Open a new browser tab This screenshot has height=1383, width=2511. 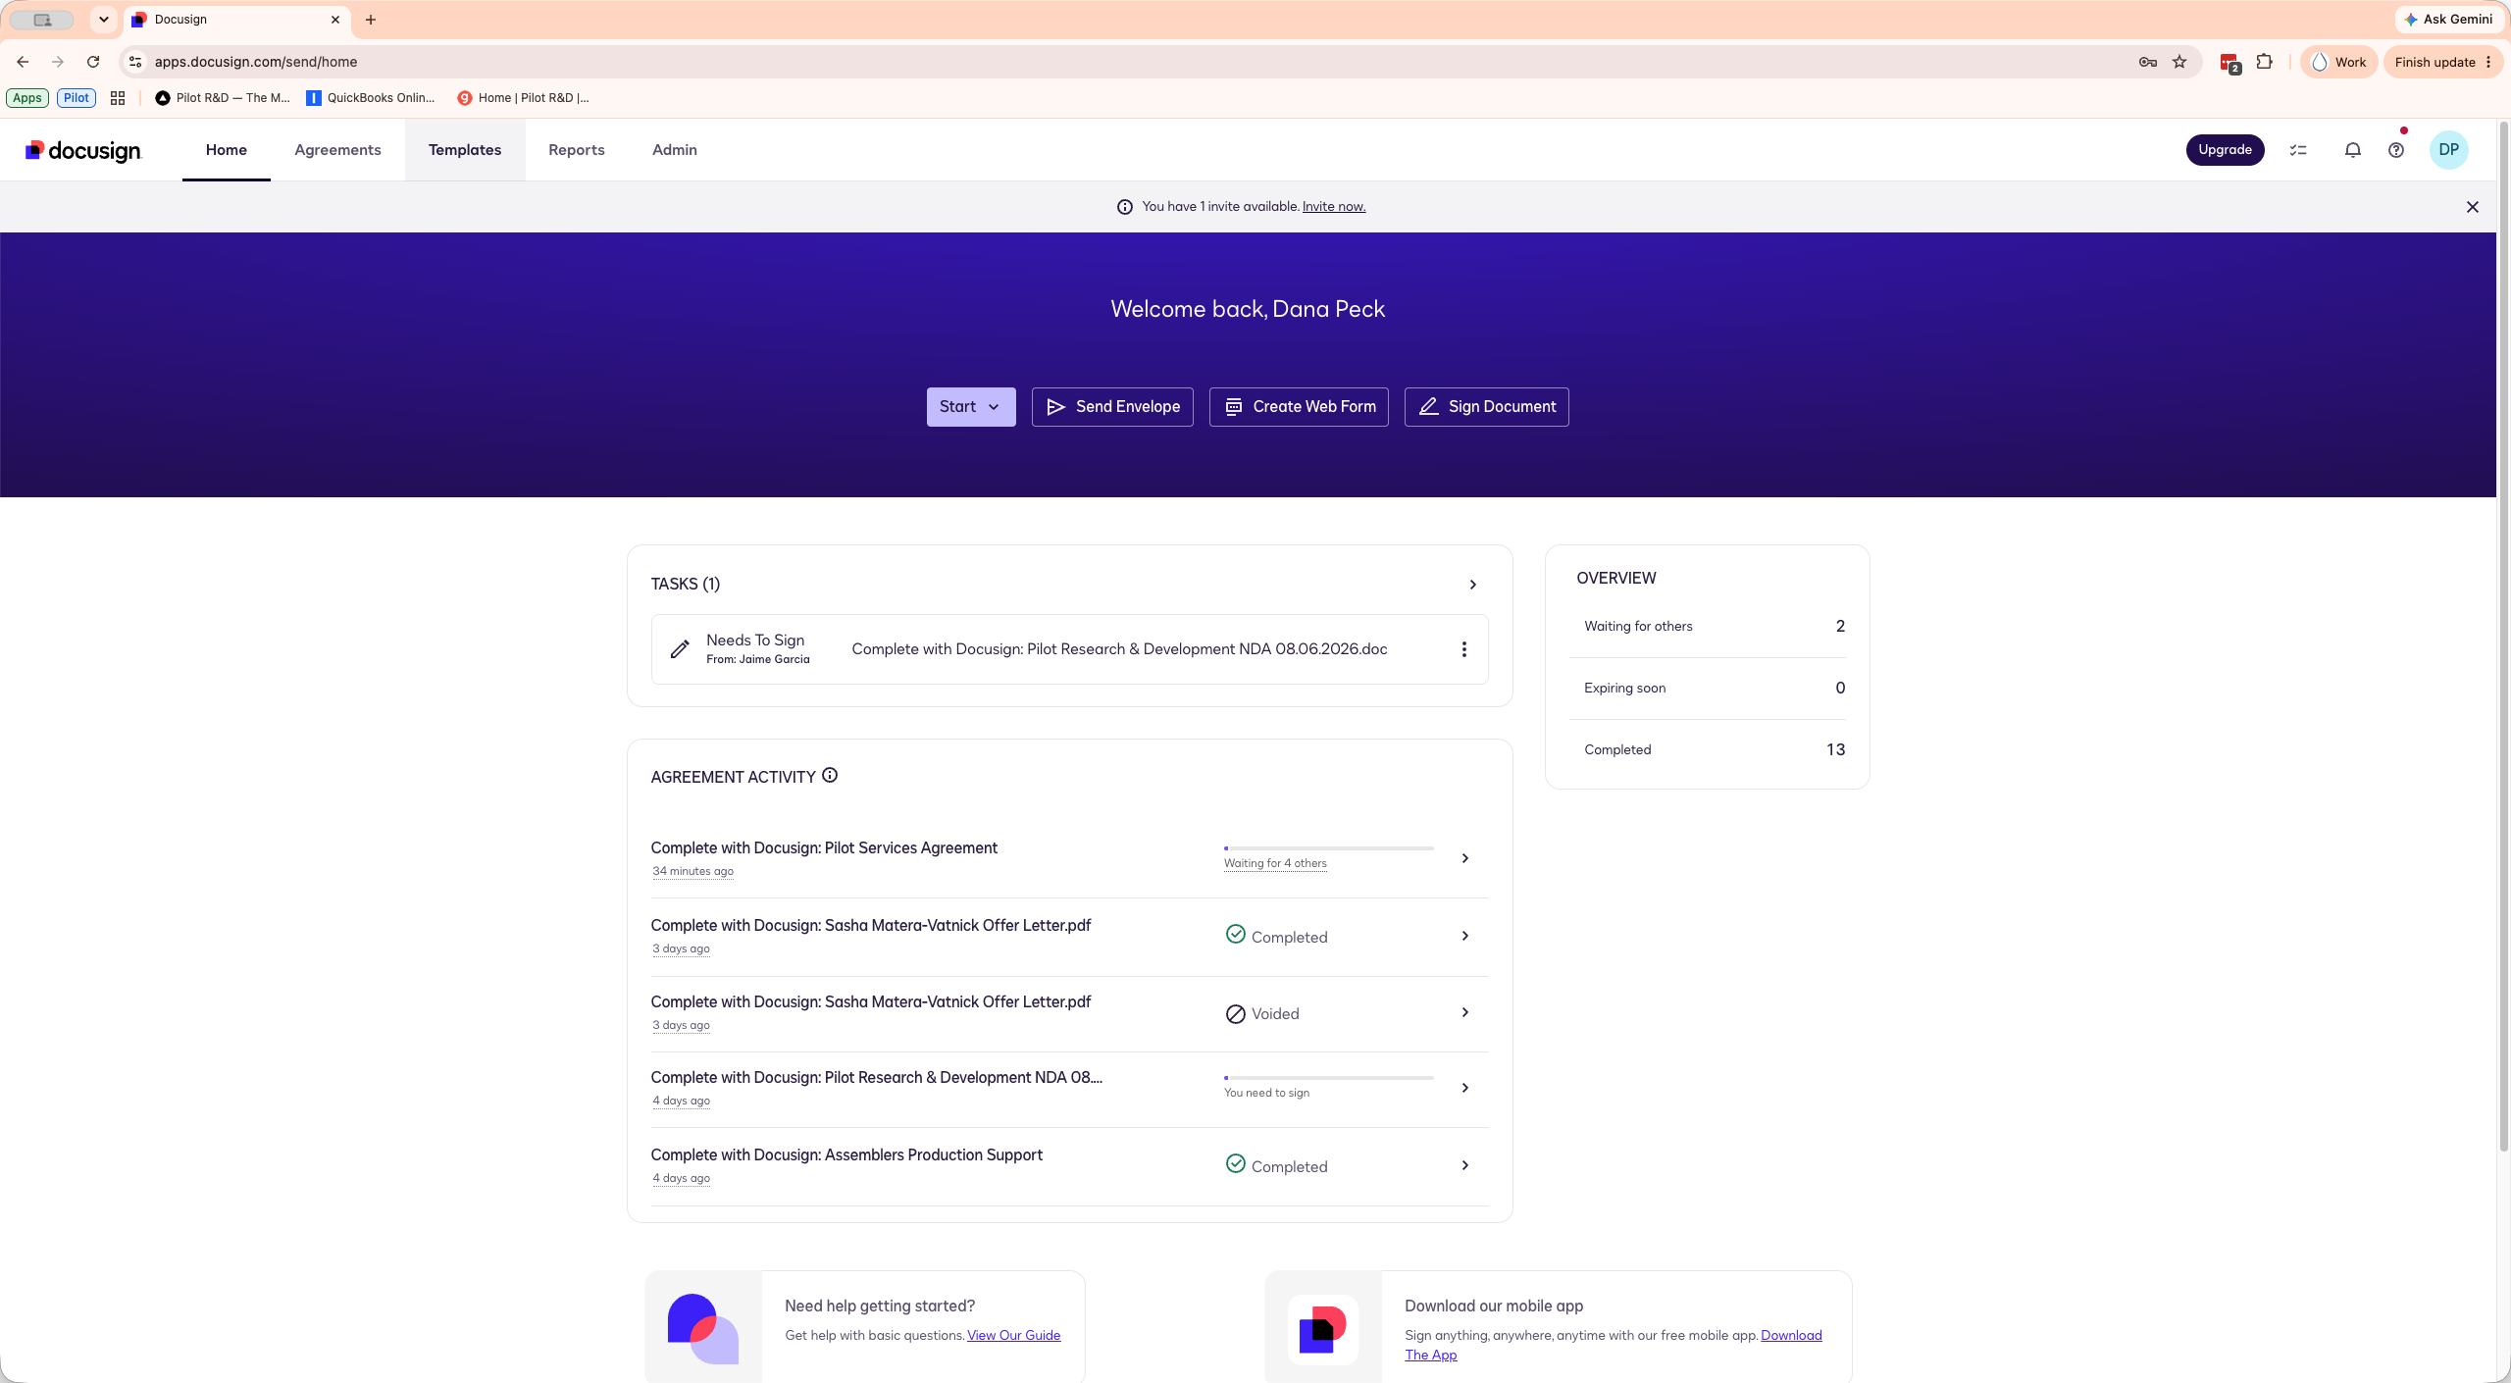coord(371,20)
